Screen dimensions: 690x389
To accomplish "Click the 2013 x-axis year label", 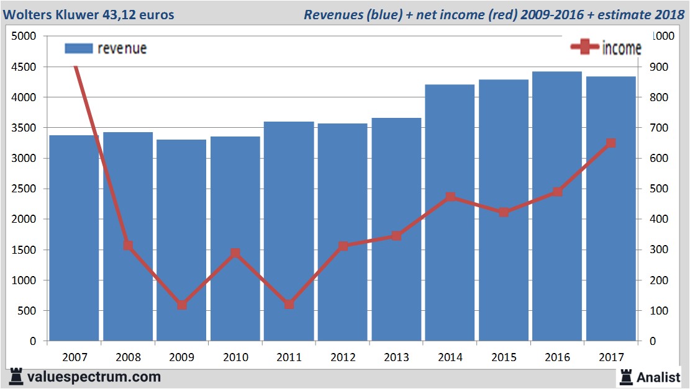I will (396, 357).
